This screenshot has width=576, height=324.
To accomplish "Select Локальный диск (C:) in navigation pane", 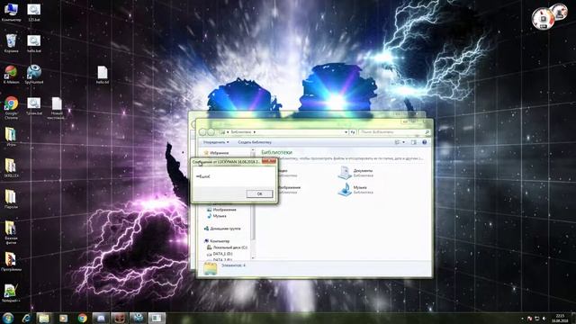I will (227, 247).
